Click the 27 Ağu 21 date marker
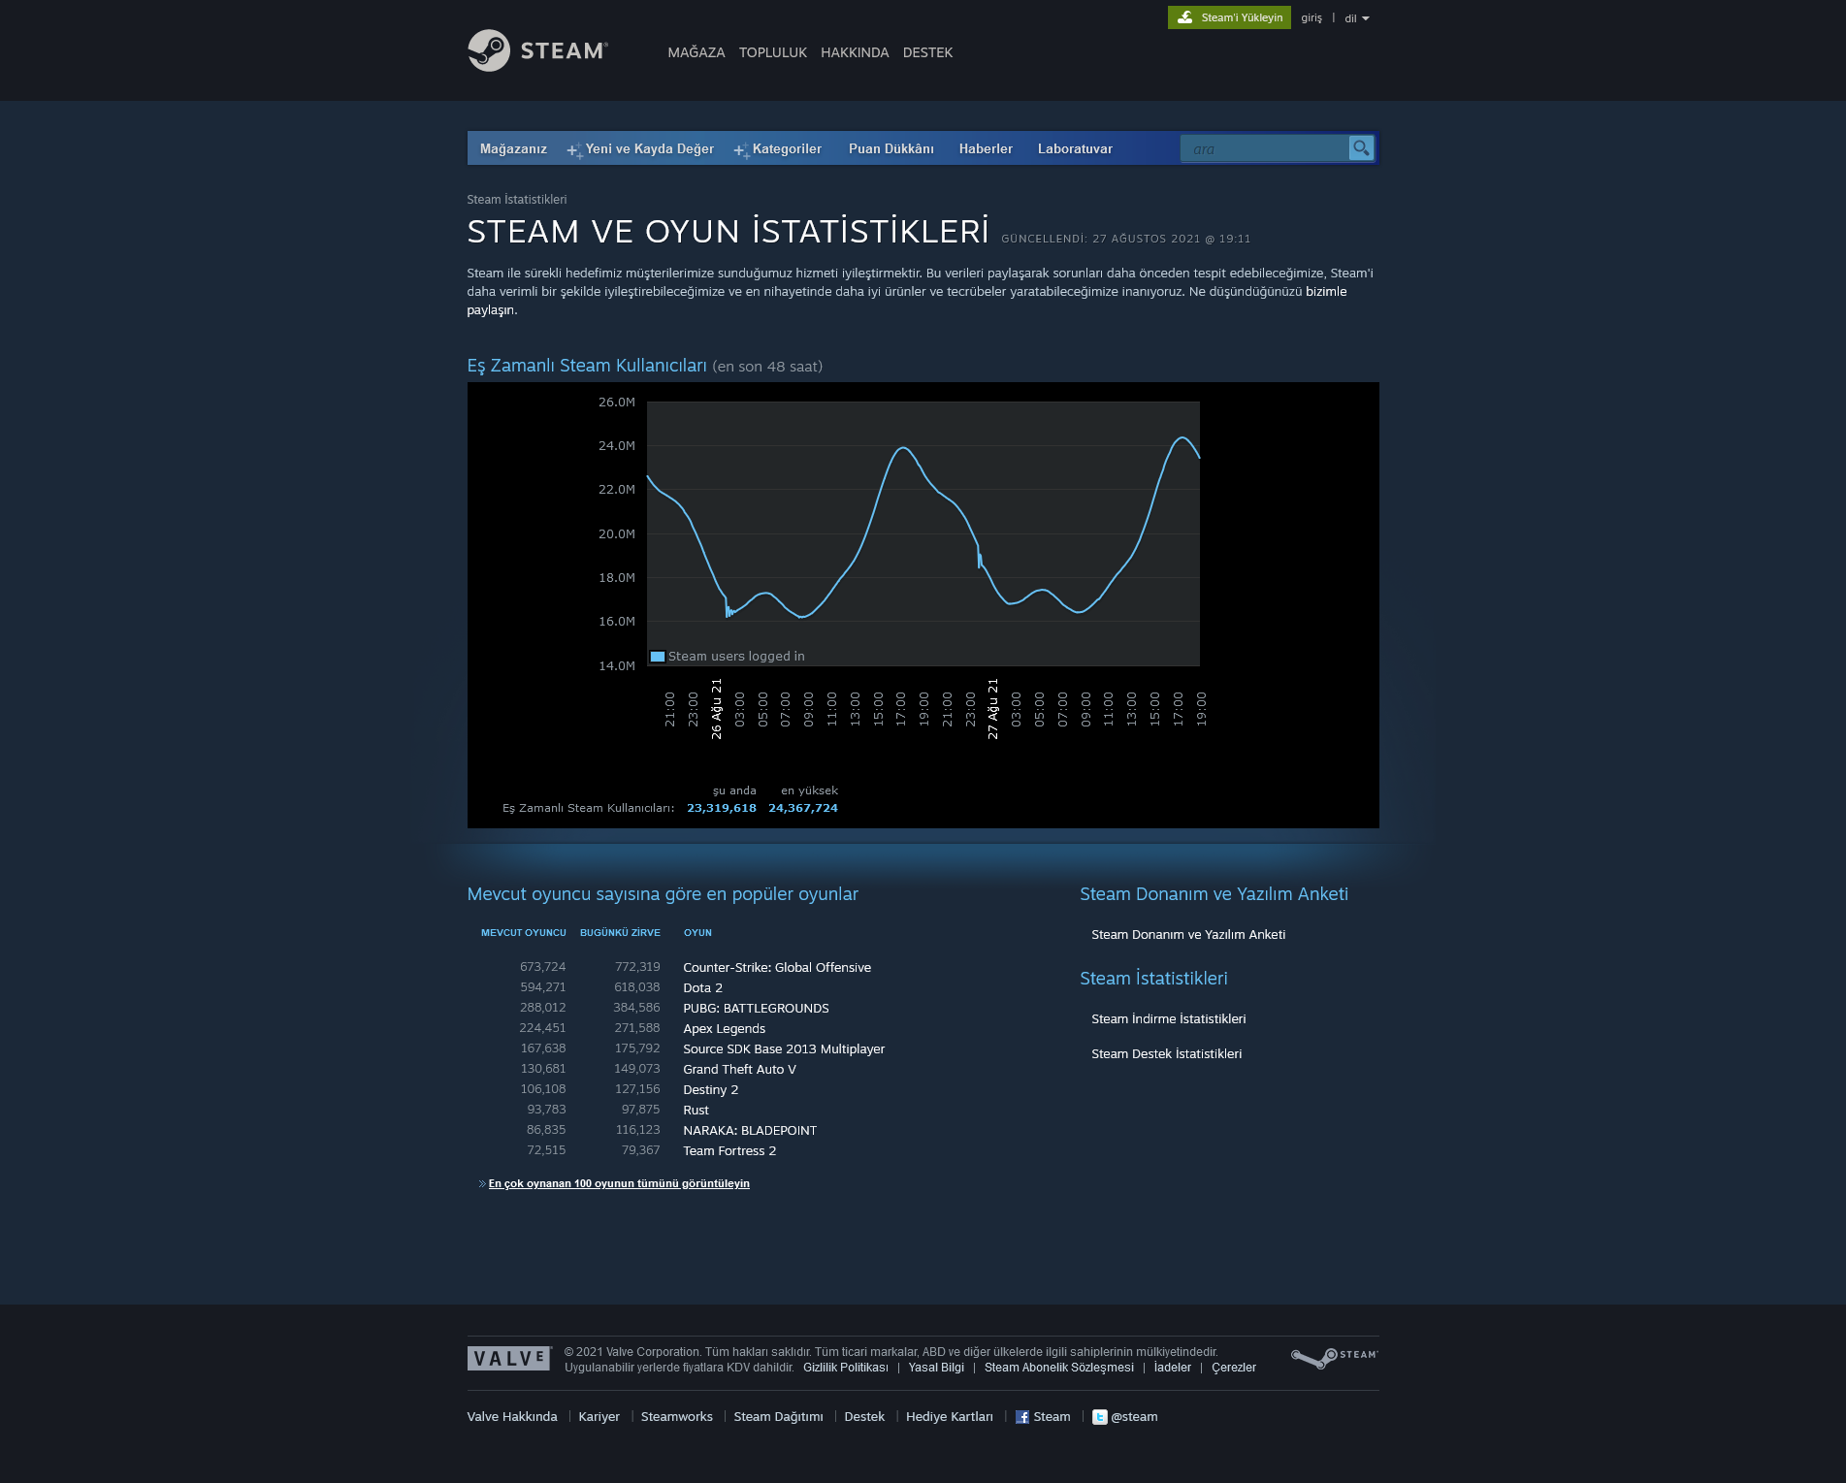The height and width of the screenshot is (1483, 1846). [993, 709]
